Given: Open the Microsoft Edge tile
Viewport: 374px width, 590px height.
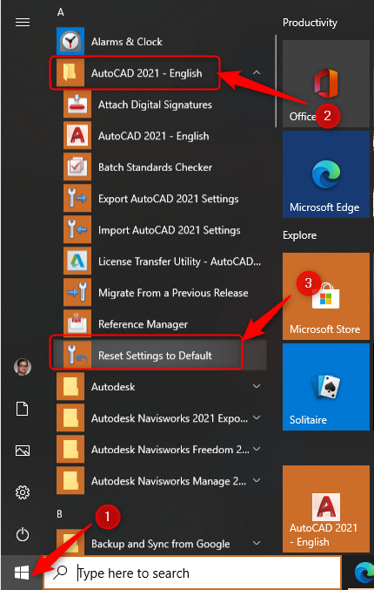Looking at the screenshot, I should pyautogui.click(x=326, y=174).
